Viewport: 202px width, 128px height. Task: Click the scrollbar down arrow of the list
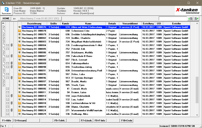click(x=197, y=115)
